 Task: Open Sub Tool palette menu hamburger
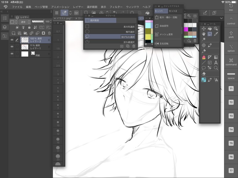pos(86,16)
